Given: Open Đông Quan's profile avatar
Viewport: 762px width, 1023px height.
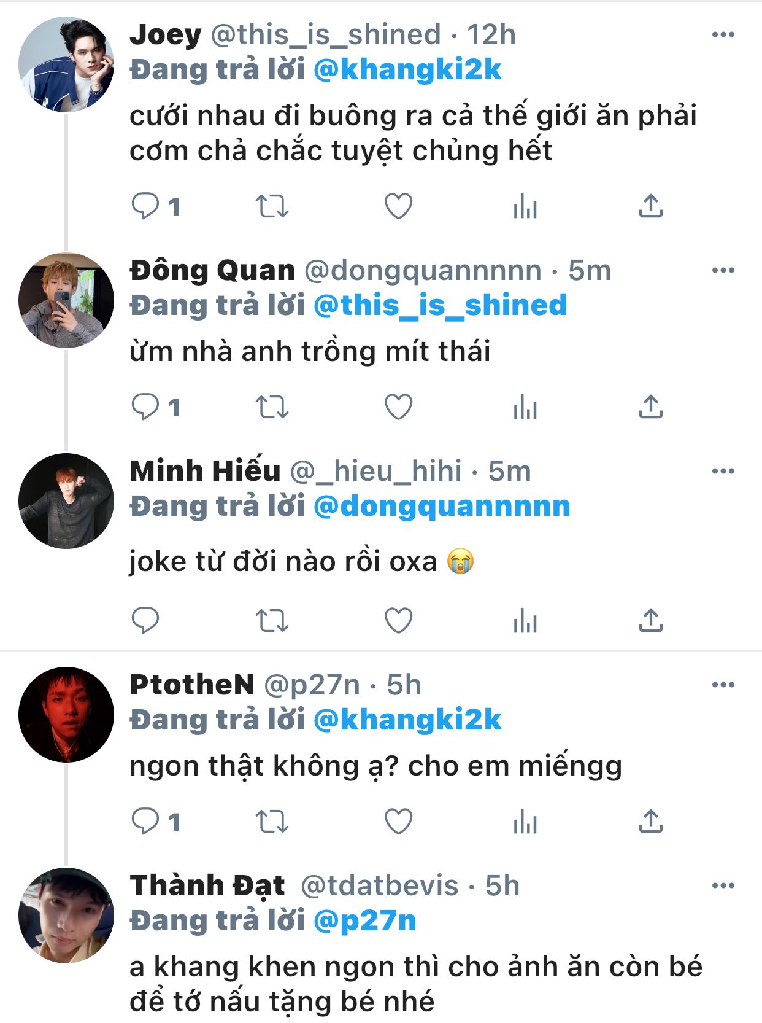Looking at the screenshot, I should (x=66, y=301).
